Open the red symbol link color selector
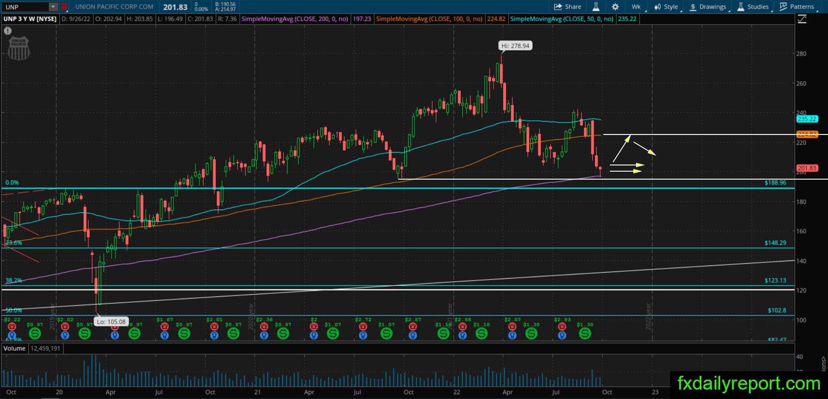 64,7
